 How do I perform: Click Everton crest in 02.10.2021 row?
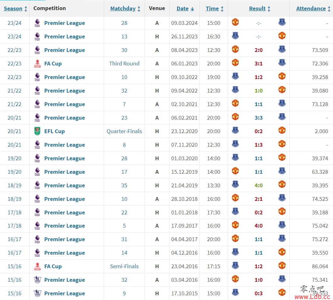[282, 103]
